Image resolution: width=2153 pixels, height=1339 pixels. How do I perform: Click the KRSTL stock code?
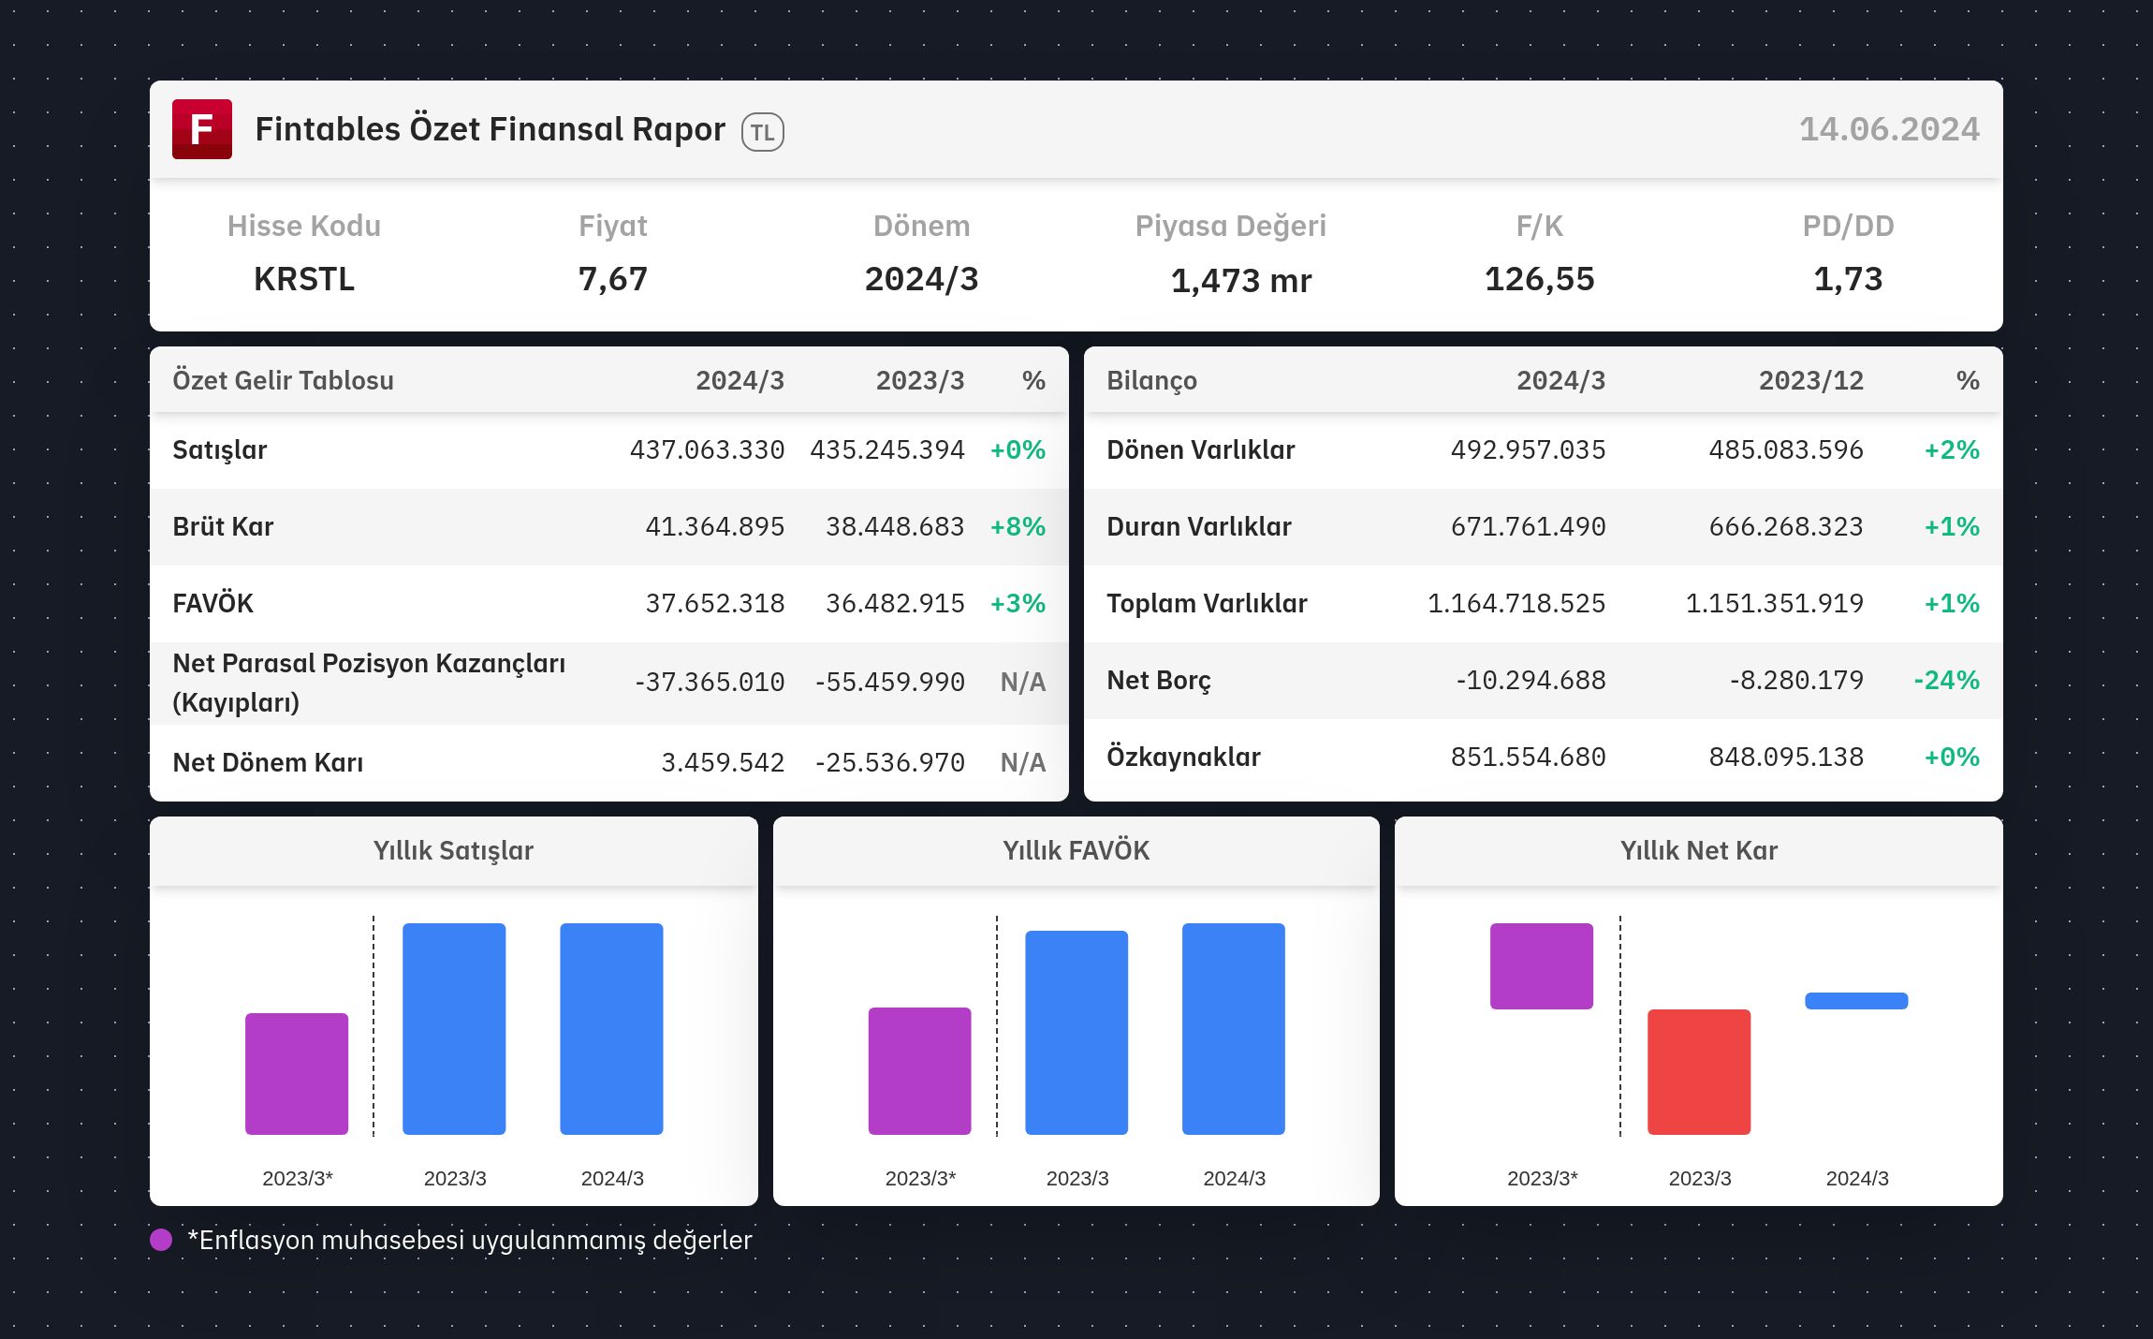click(304, 279)
